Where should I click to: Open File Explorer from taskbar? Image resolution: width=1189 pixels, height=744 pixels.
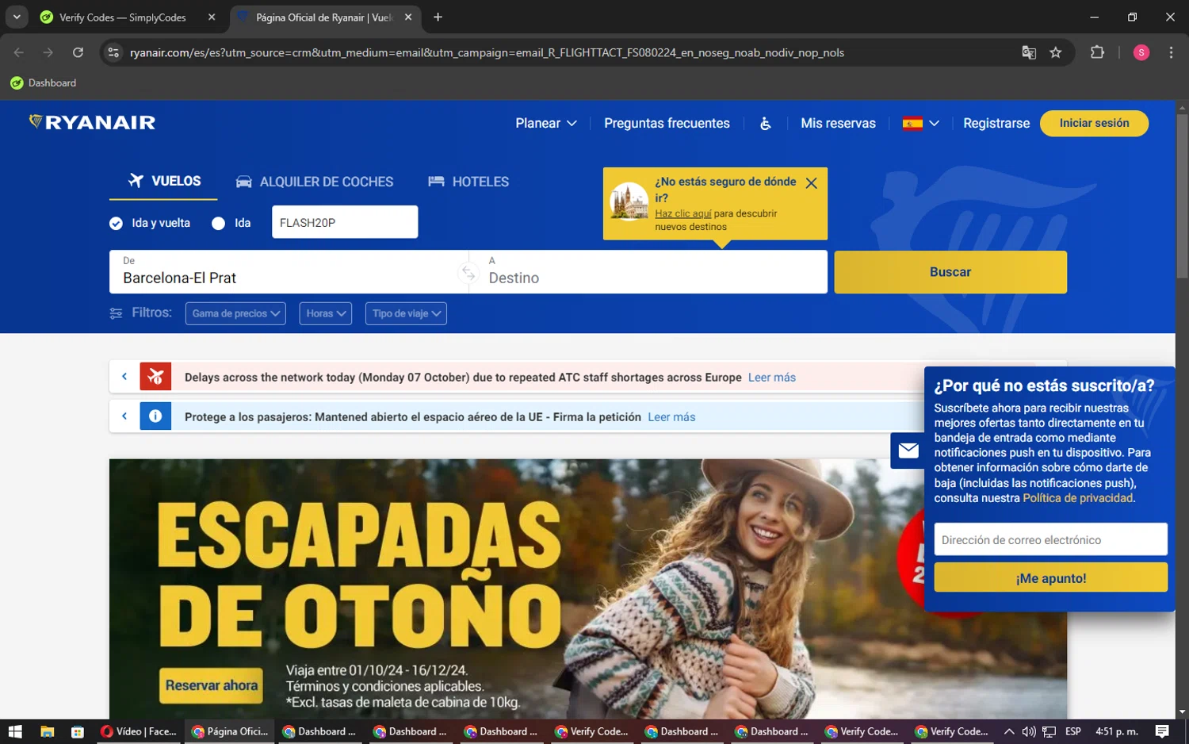tap(47, 731)
